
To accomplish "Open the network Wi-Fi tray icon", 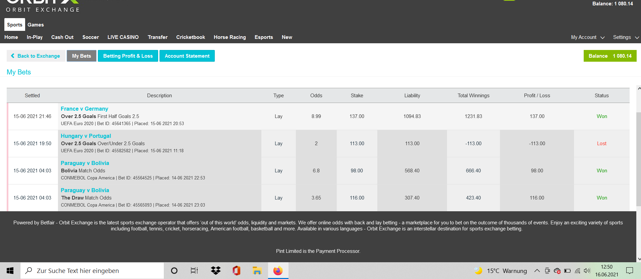I will pyautogui.click(x=578, y=271).
